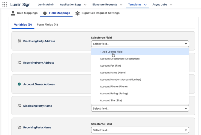This screenshot has height=135, width=201.
Task: Open the ReceivingParty.Name Select field dropdown
Action: pyautogui.click(x=140, y=130)
